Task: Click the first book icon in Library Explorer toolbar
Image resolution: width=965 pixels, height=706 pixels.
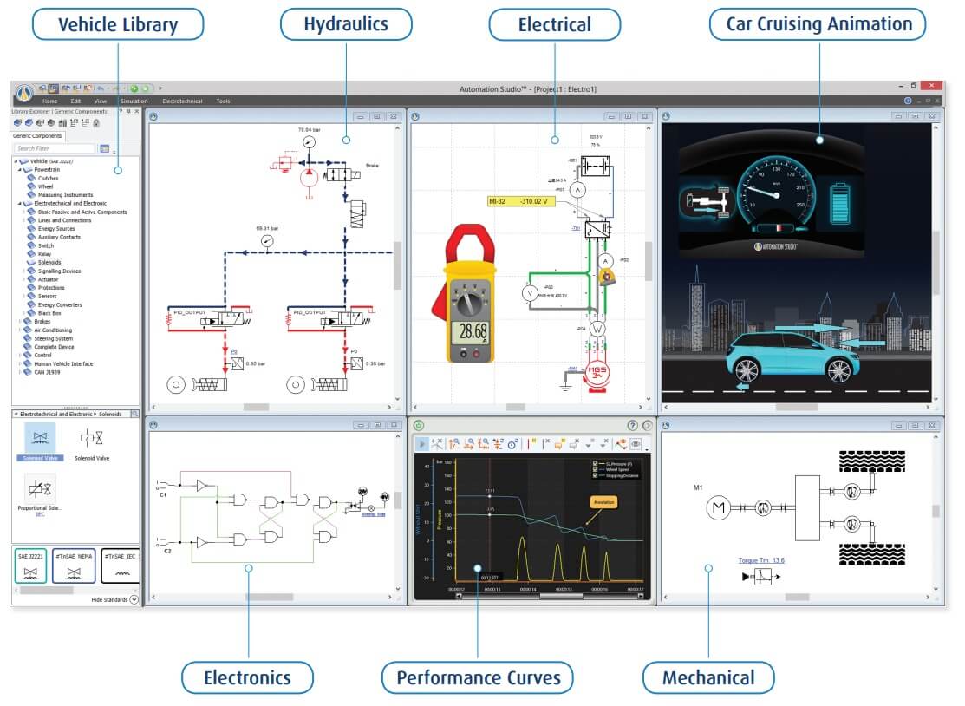Action: click(x=17, y=123)
